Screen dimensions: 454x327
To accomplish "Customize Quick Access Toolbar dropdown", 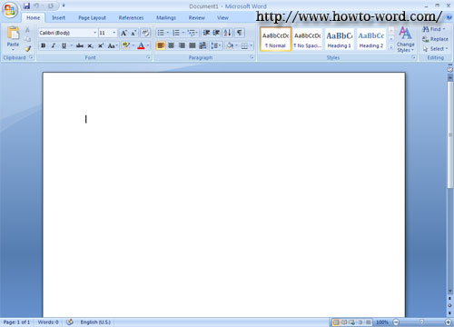I will (x=64, y=5).
